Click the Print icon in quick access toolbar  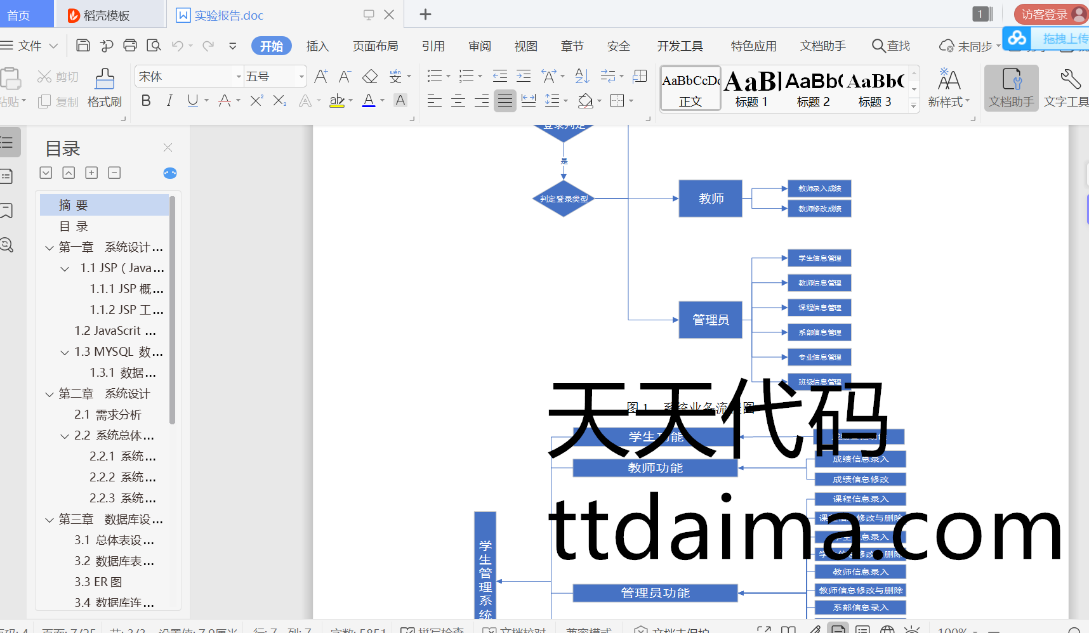[x=130, y=45]
